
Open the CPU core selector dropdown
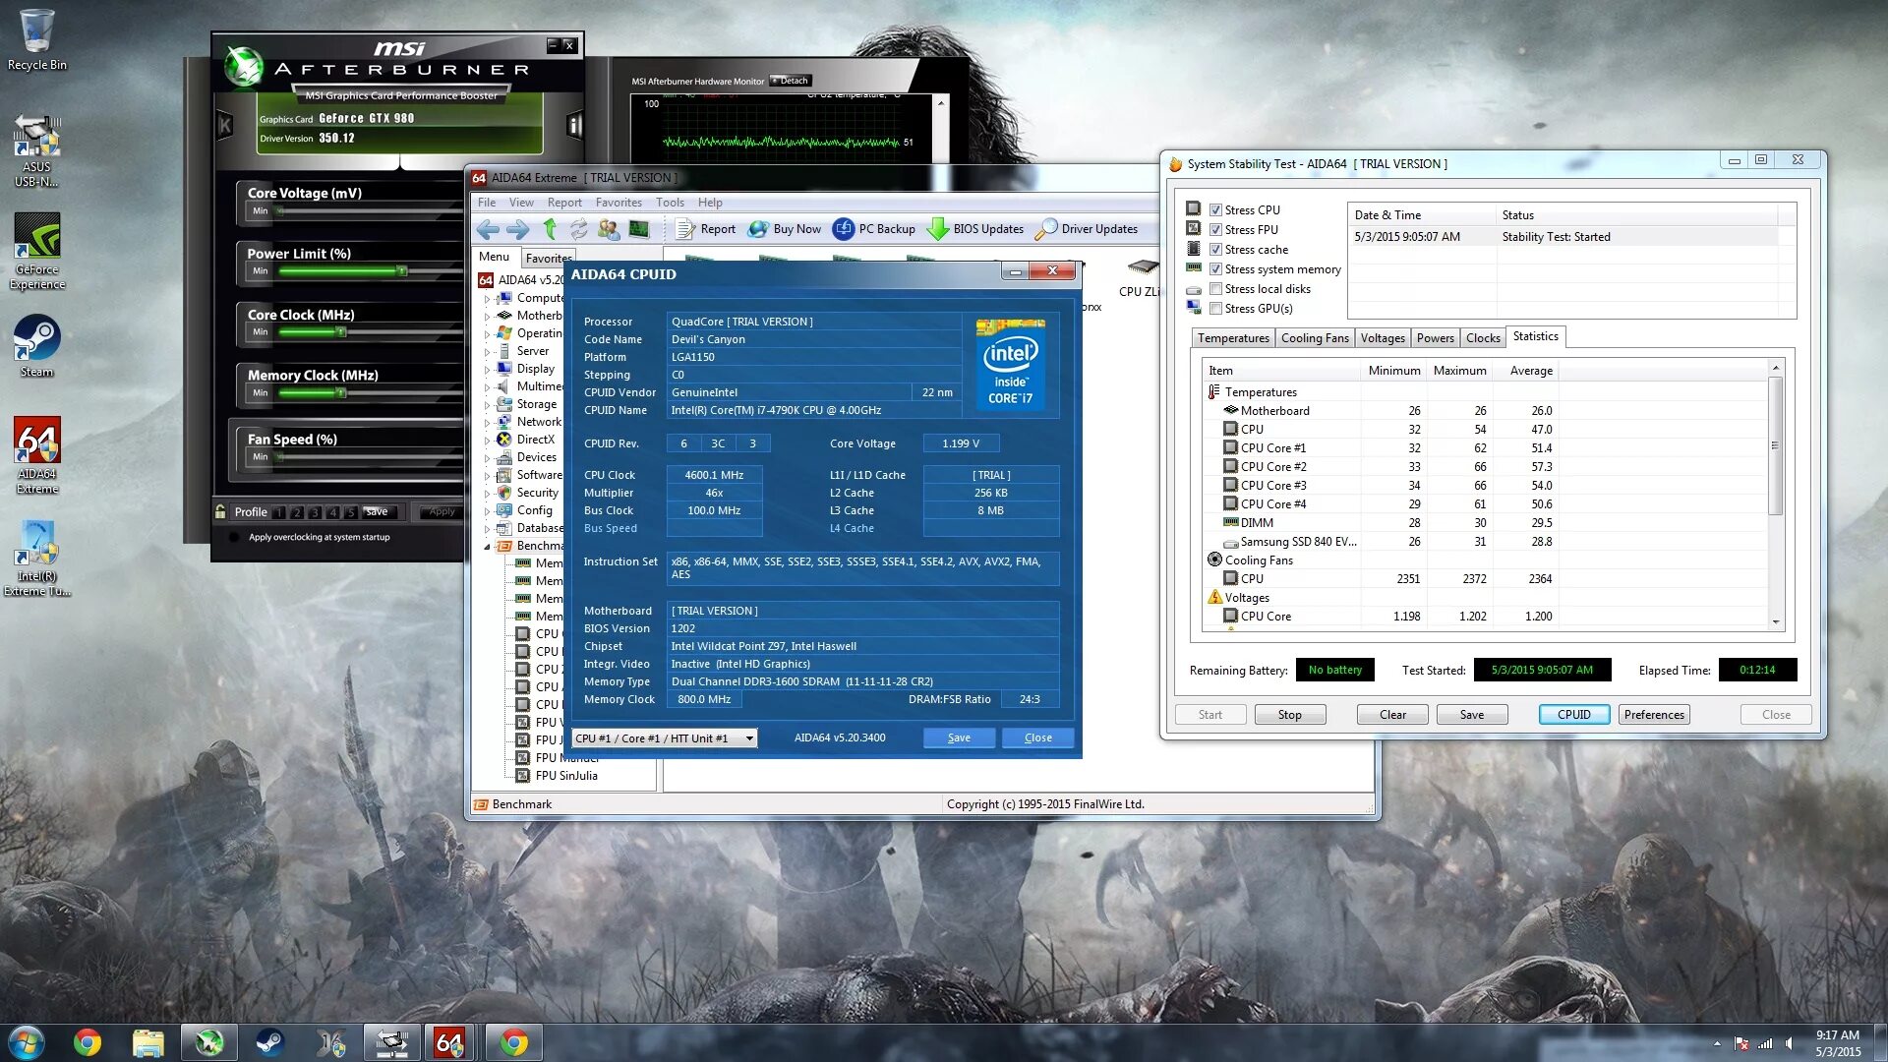click(x=749, y=738)
